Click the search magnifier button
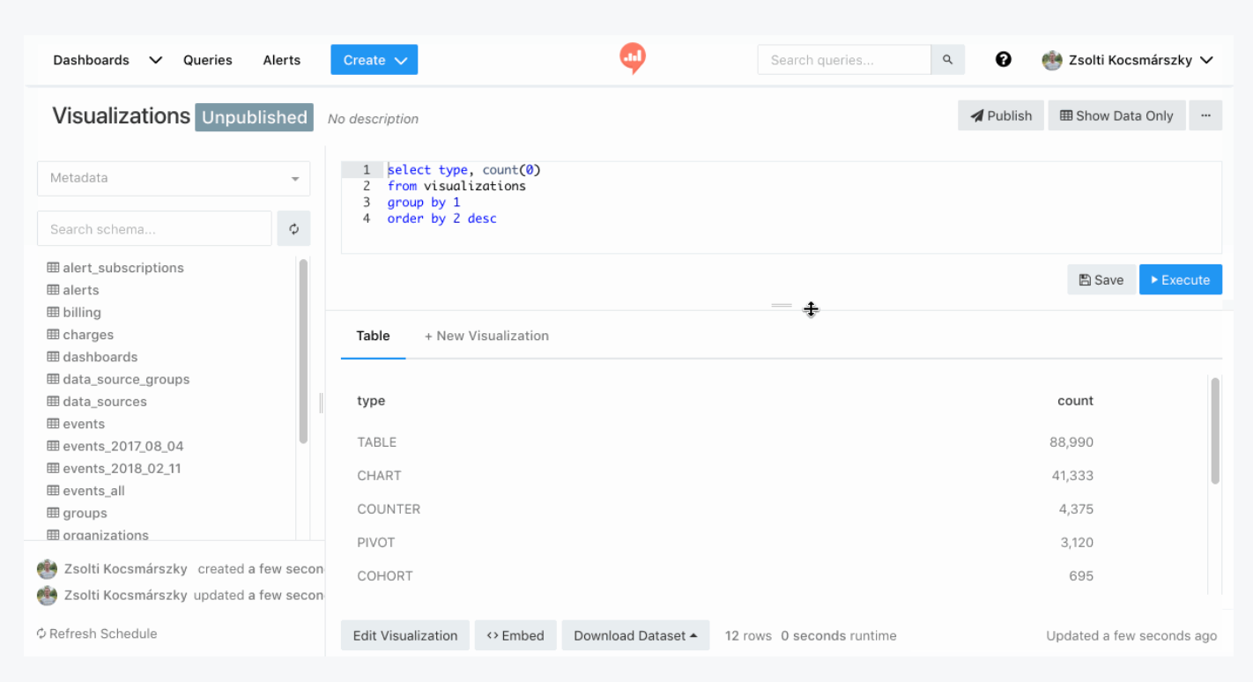Screen dimensions: 1253x682 tap(948, 60)
